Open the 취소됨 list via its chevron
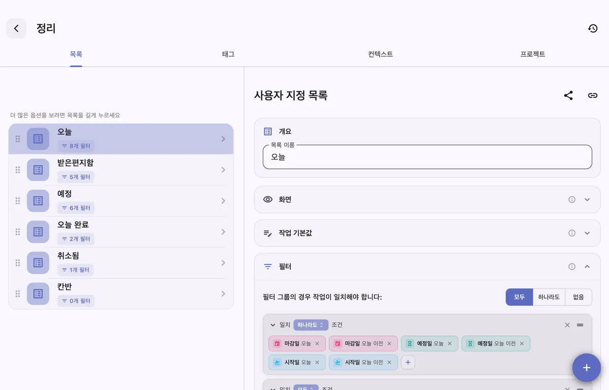This screenshot has height=390, width=609. pos(223,263)
